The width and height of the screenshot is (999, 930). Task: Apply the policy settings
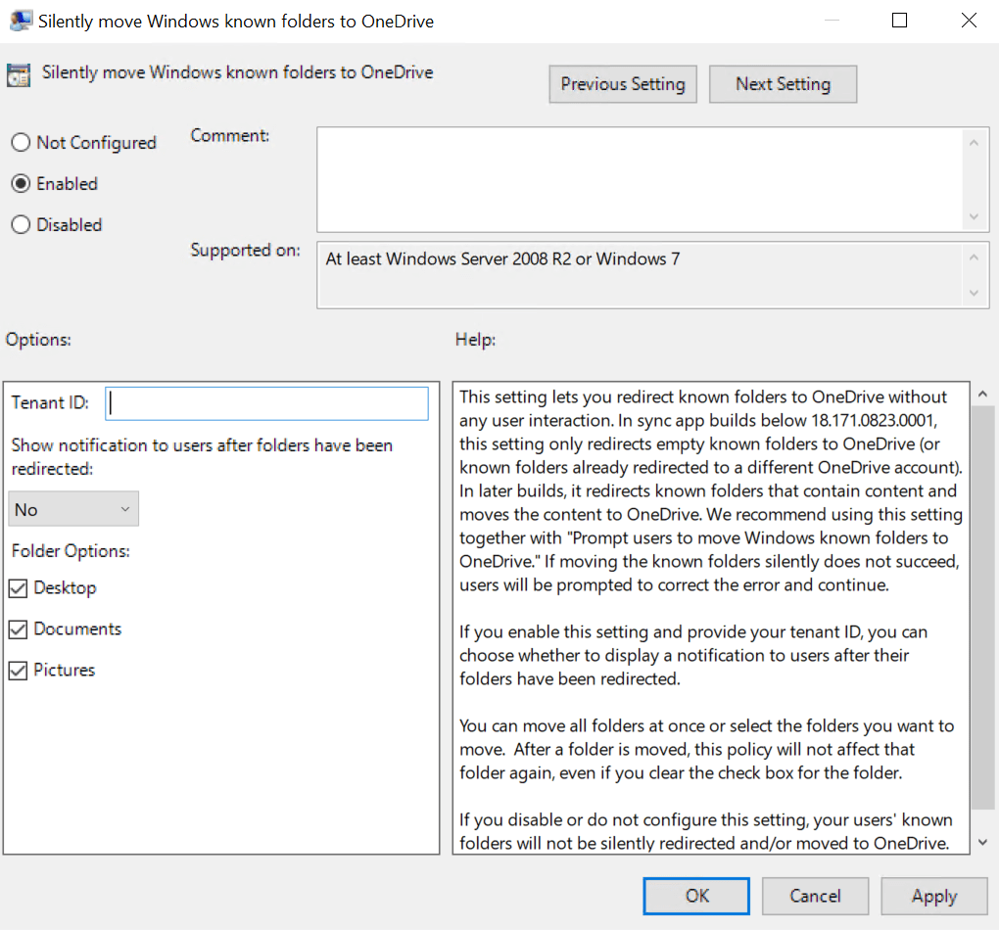pyautogui.click(x=933, y=896)
